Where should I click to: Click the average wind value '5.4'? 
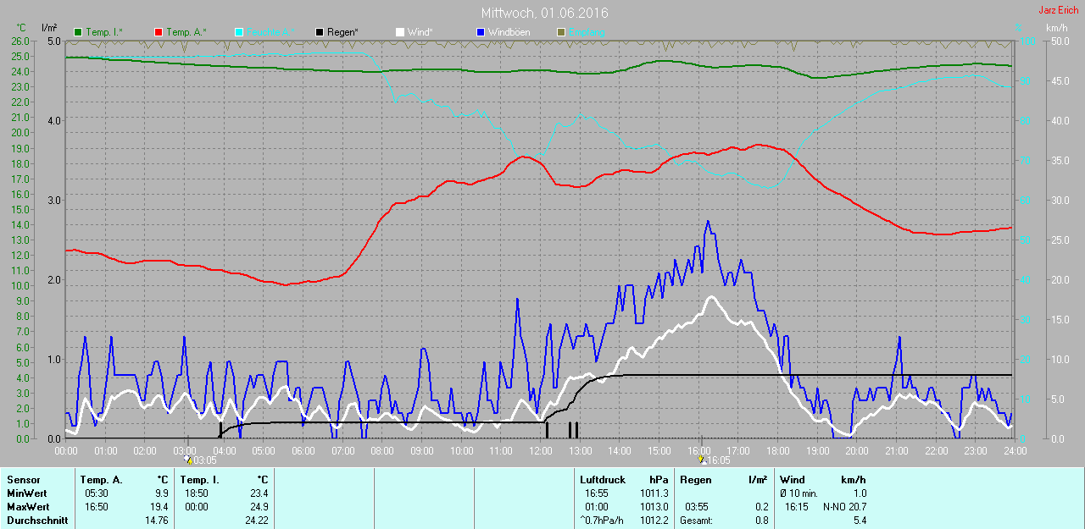[x=860, y=521]
